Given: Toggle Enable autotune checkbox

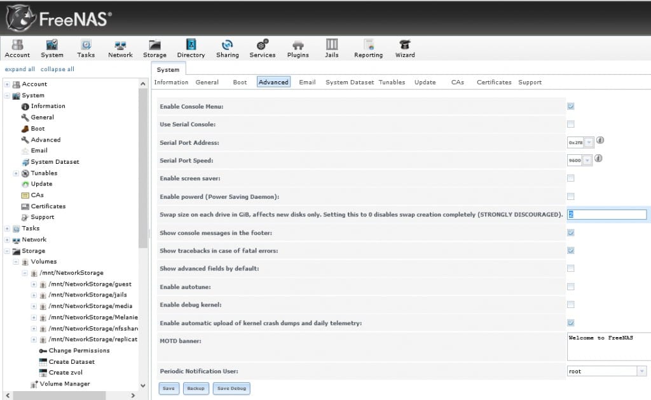Looking at the screenshot, I should [571, 286].
